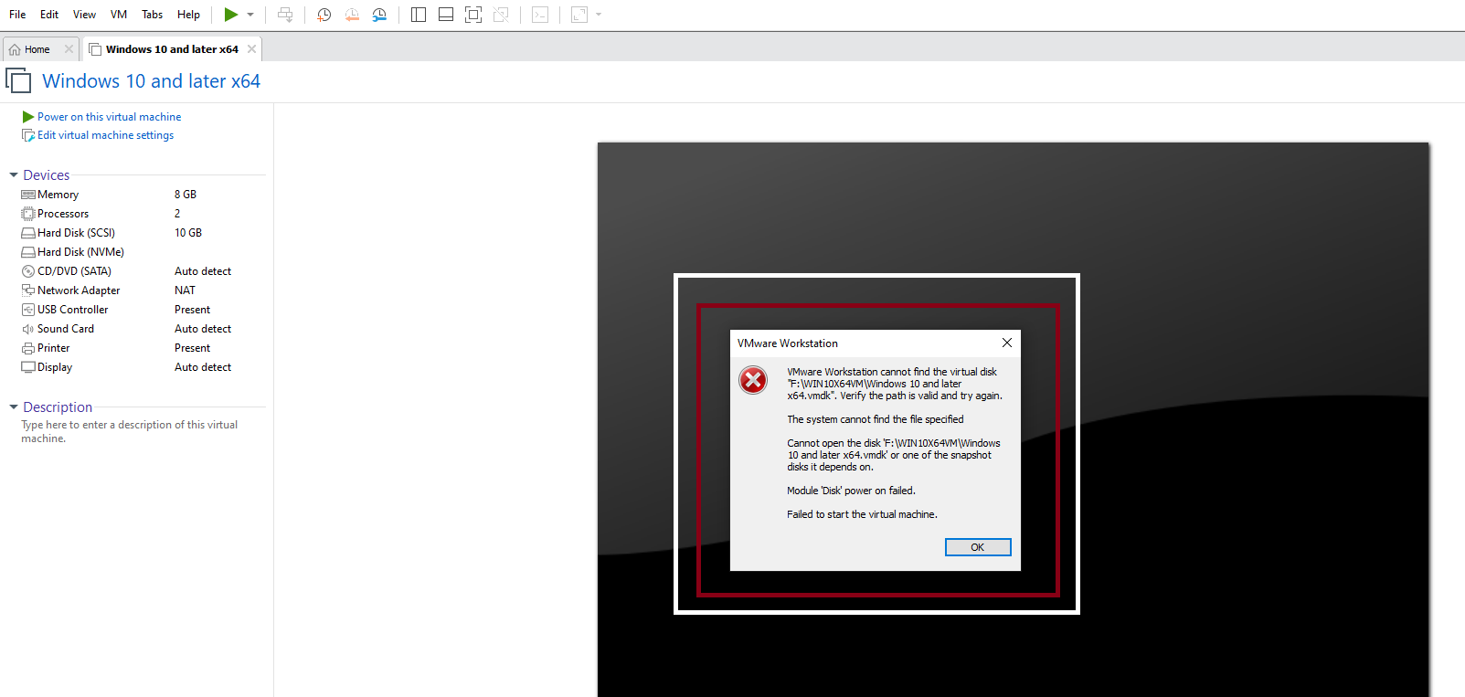Open snapshot manager wrench-clock icon
The height and width of the screenshot is (697, 1465).
[379, 15]
